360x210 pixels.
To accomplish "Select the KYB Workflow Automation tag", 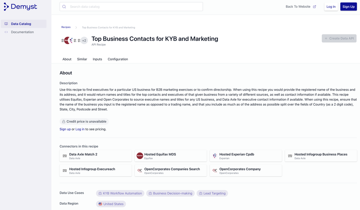I will click(120, 194).
